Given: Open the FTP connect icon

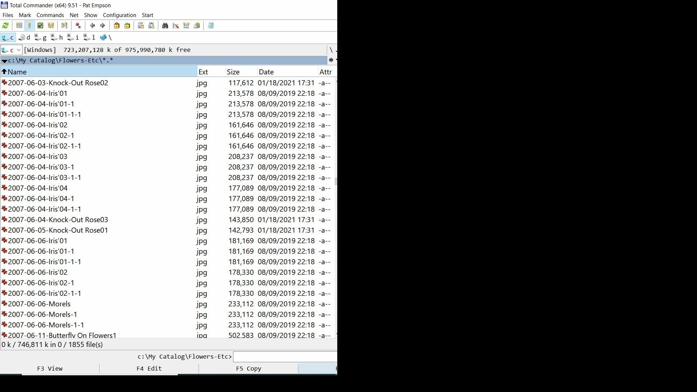Looking at the screenshot, I should (x=141, y=25).
